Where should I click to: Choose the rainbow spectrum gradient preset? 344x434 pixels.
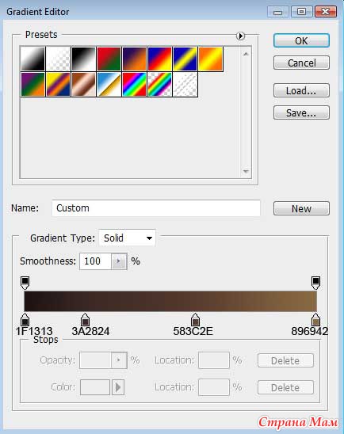click(x=134, y=84)
